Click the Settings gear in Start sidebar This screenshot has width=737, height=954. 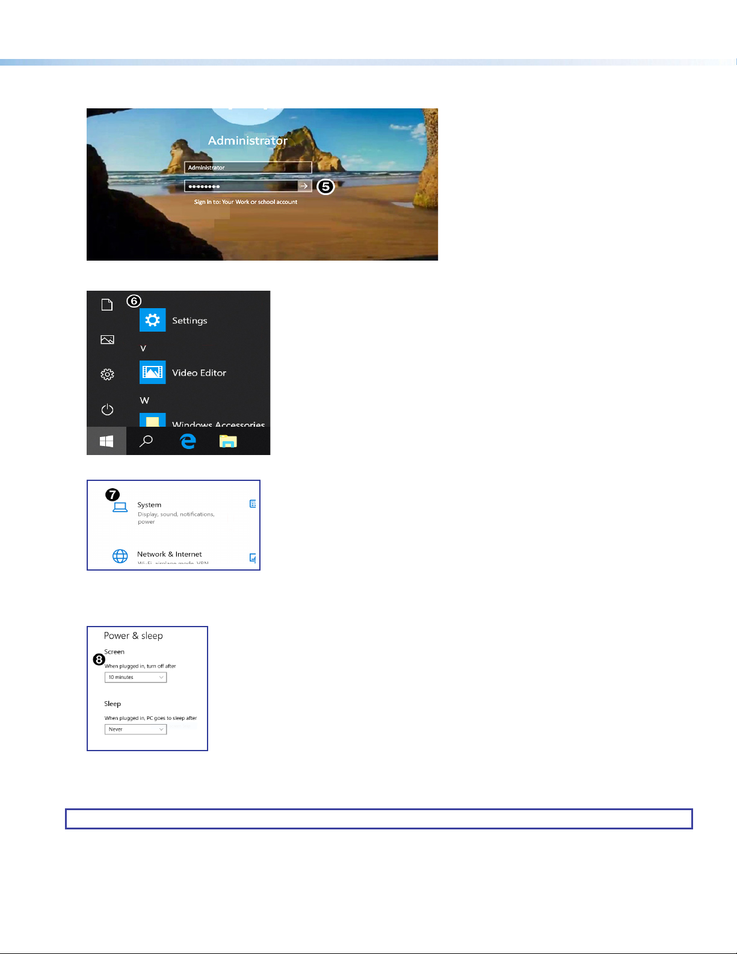click(107, 374)
